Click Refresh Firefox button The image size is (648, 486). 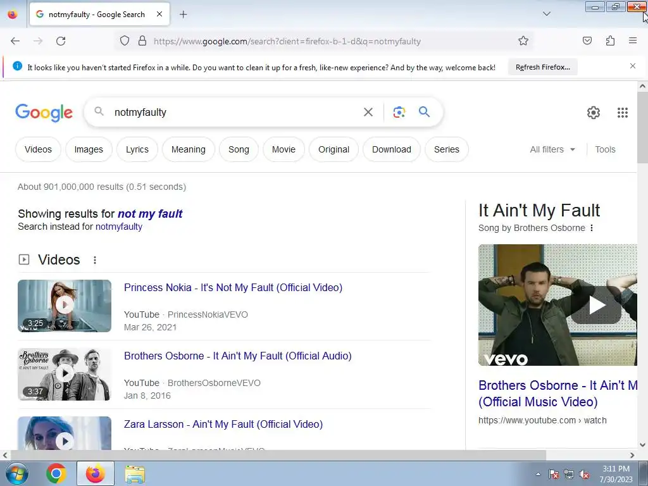point(542,67)
